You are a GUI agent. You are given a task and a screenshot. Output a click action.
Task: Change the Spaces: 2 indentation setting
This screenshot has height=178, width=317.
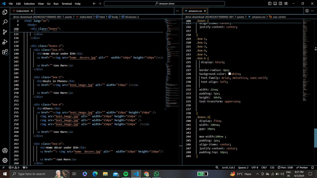[x=243, y=167]
